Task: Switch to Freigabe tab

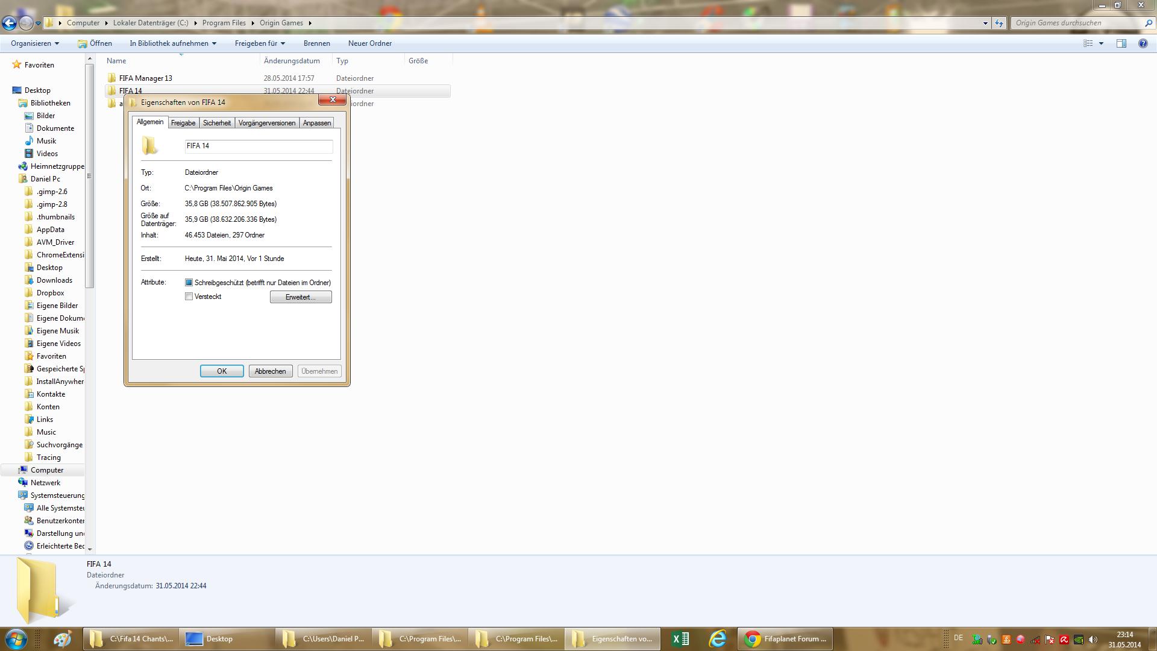Action: (x=183, y=123)
